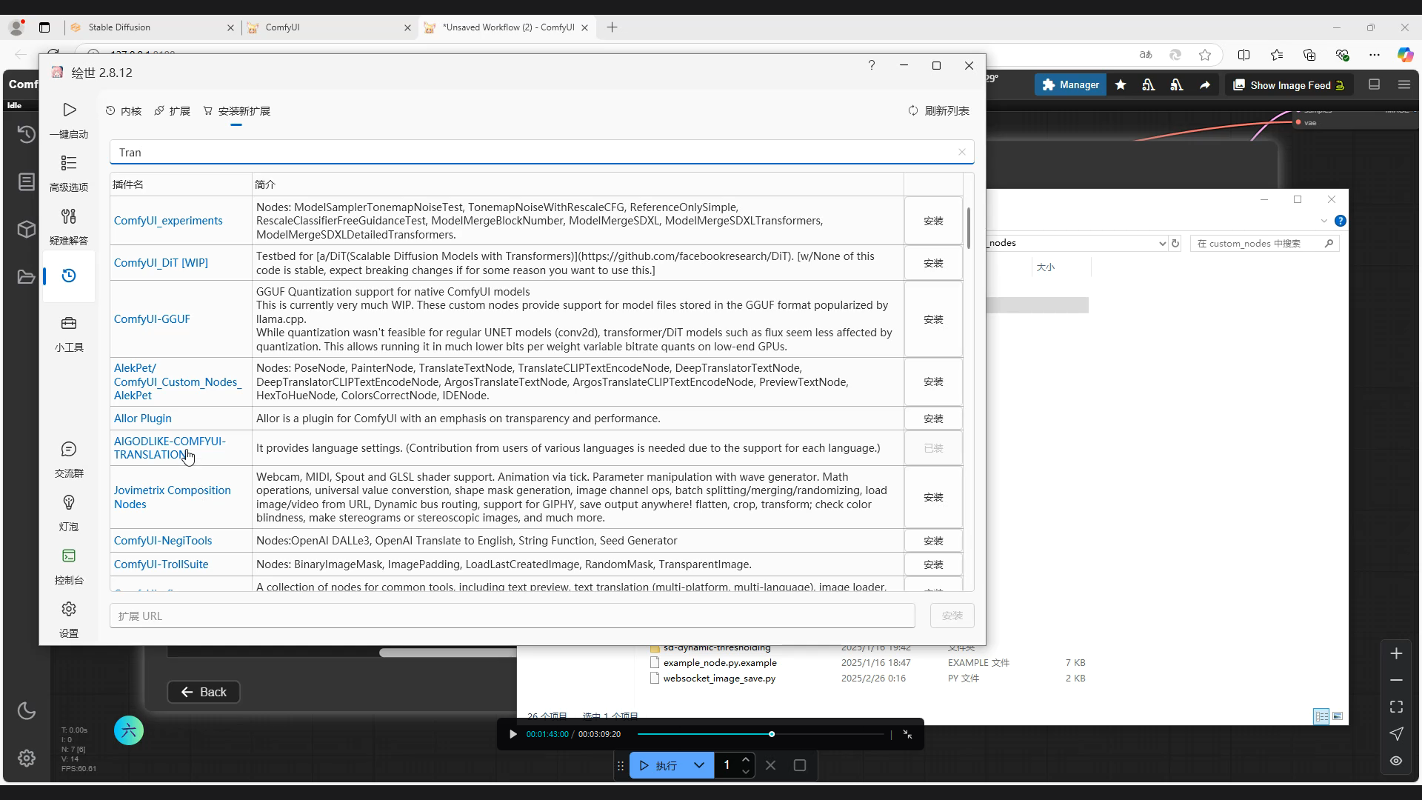The height and width of the screenshot is (800, 1422).
Task: Click the video progress slider handle
Action: point(772,734)
